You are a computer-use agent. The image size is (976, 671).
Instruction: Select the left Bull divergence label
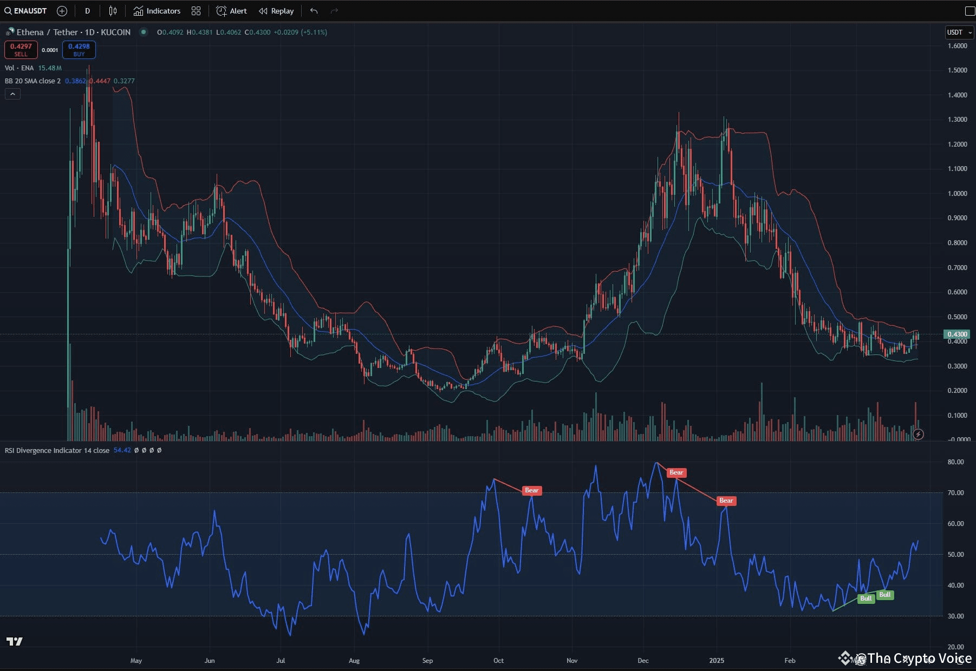[866, 598]
